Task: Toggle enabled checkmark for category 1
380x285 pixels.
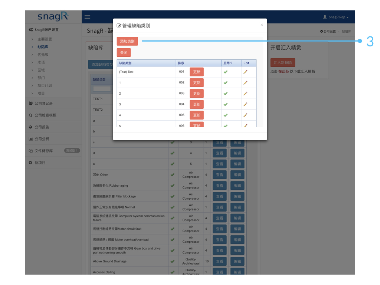Action: coord(226,83)
